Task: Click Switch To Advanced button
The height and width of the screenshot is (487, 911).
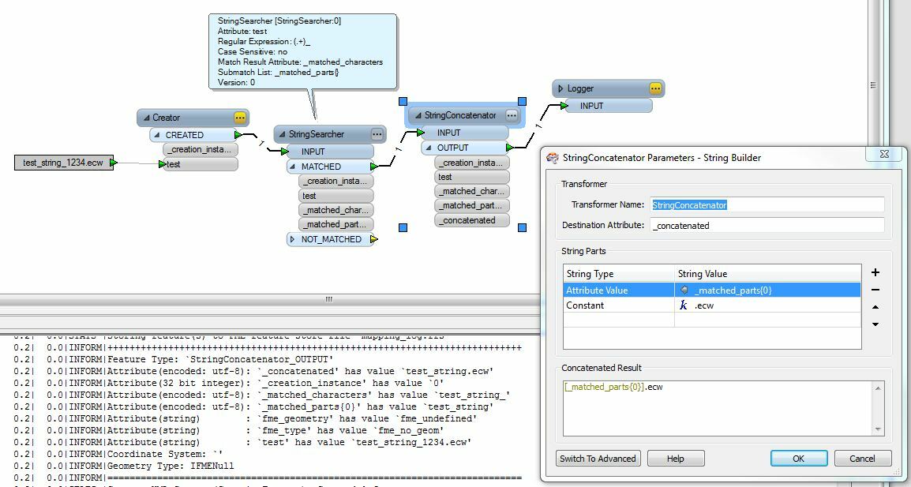Action: pos(598,459)
